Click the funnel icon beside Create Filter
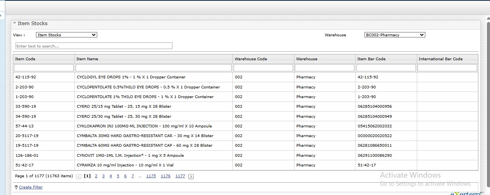The image size is (490, 195). (x=16, y=187)
